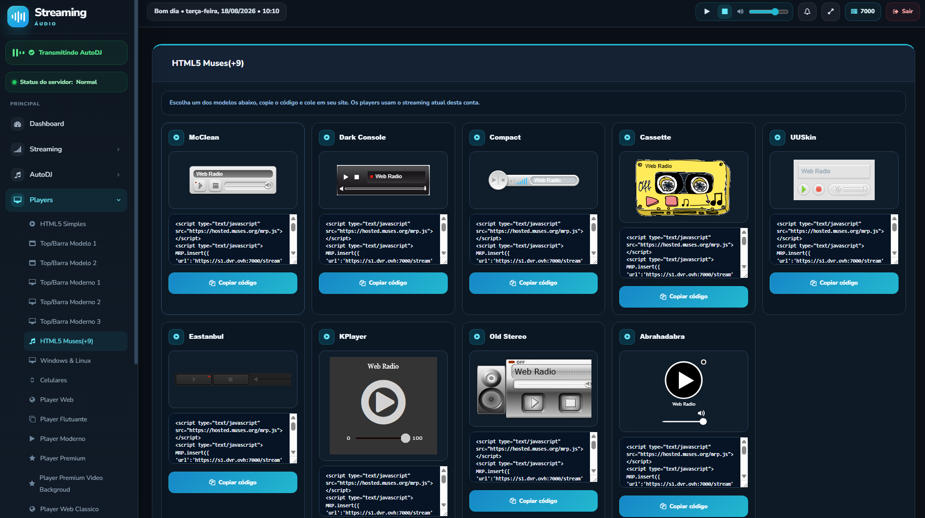Copy the Cassette player code
Image resolution: width=925 pixels, height=518 pixels.
(684, 297)
